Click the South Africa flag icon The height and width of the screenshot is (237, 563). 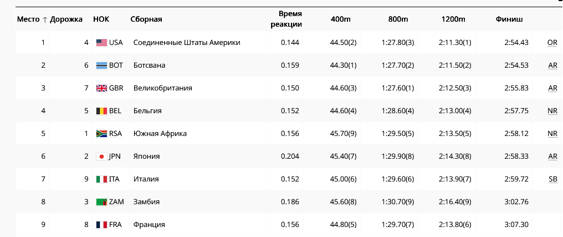(x=101, y=134)
